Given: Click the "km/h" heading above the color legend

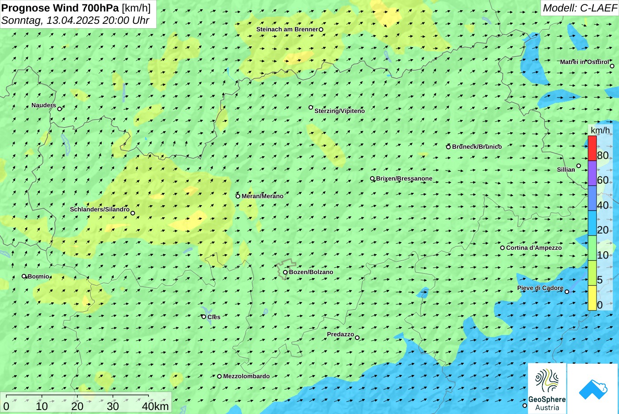Looking at the screenshot, I should point(600,130).
